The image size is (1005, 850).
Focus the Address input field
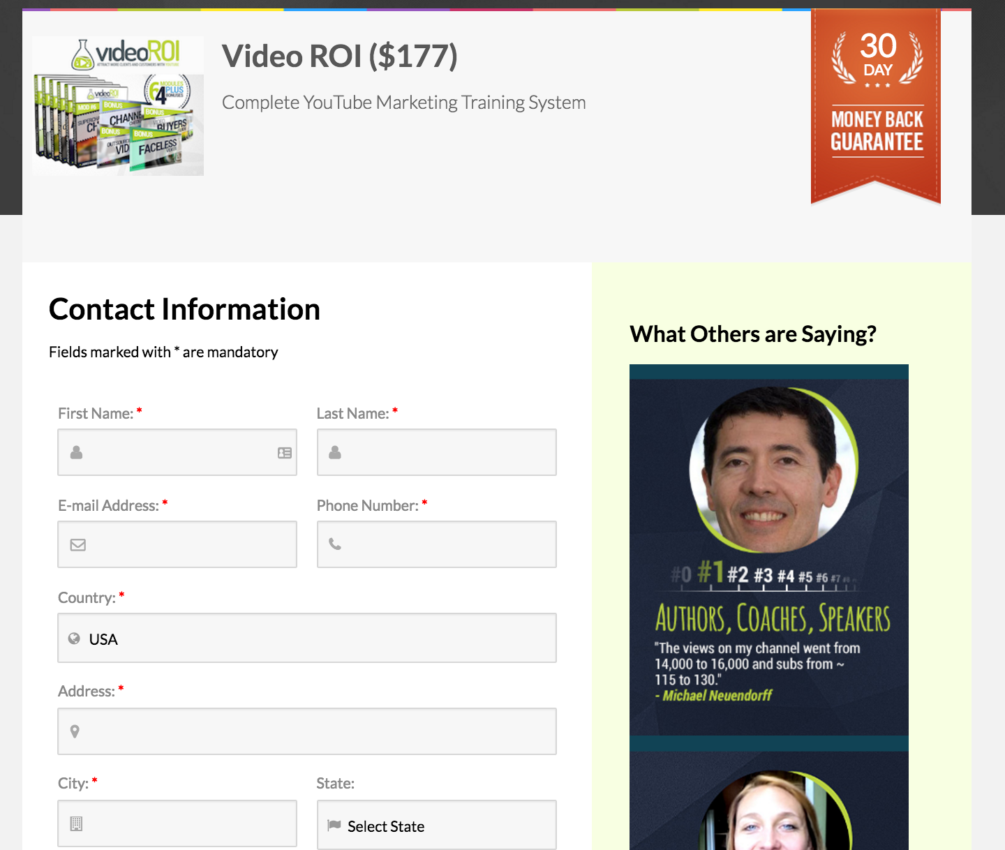[x=307, y=731]
